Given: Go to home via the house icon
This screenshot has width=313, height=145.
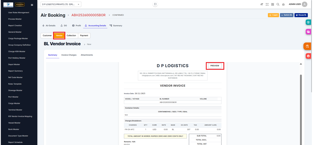Looking at the screenshot, I should click(x=283, y=4).
